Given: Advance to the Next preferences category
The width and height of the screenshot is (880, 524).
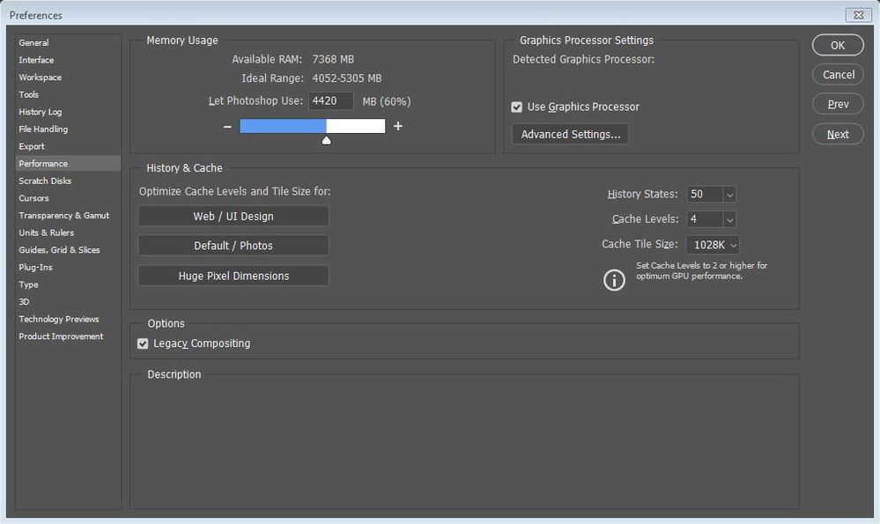Looking at the screenshot, I should (838, 135).
